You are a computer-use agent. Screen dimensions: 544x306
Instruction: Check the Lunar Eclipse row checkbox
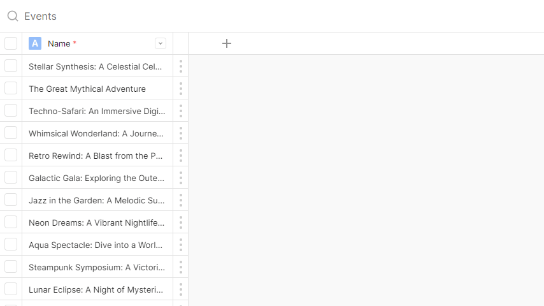pos(11,289)
